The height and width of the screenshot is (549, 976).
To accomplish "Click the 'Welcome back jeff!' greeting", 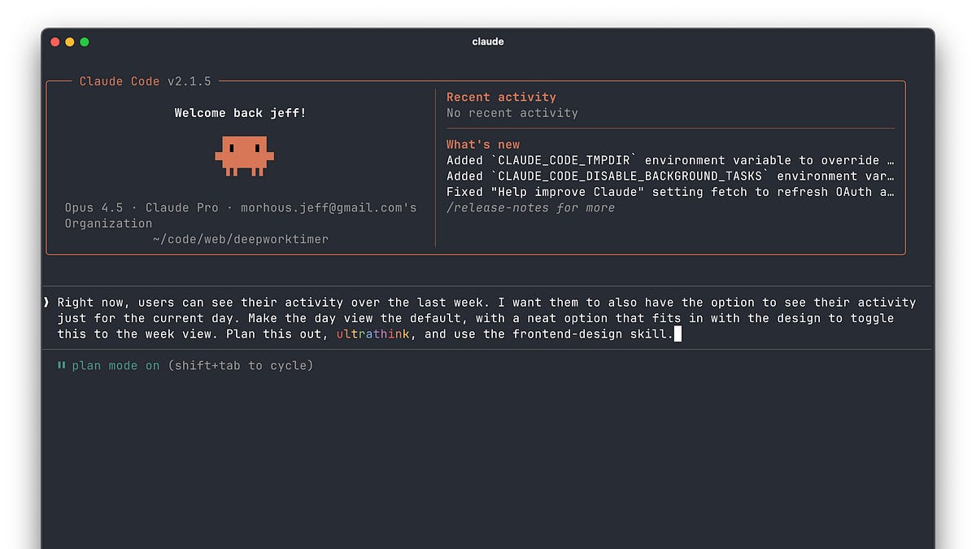I will (x=241, y=113).
